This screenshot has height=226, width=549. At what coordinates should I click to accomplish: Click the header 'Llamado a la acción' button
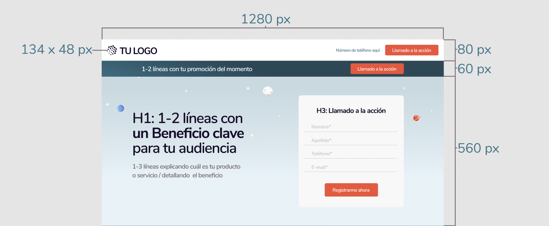pos(412,50)
